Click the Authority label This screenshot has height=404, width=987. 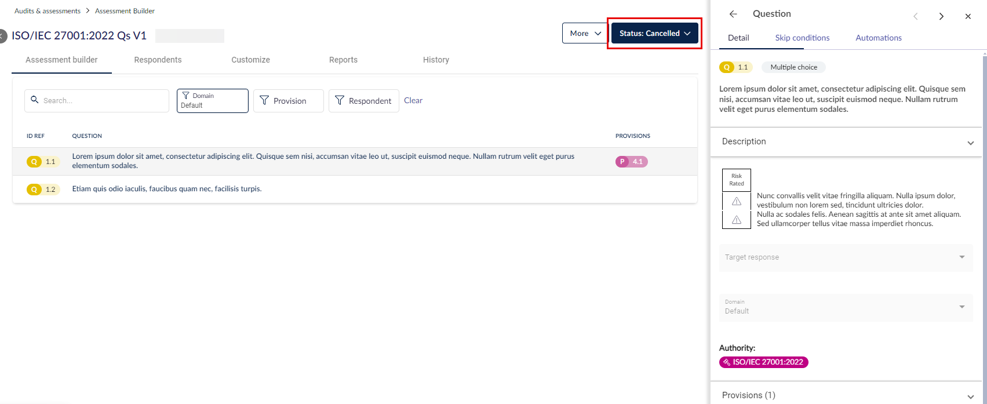click(x=737, y=348)
